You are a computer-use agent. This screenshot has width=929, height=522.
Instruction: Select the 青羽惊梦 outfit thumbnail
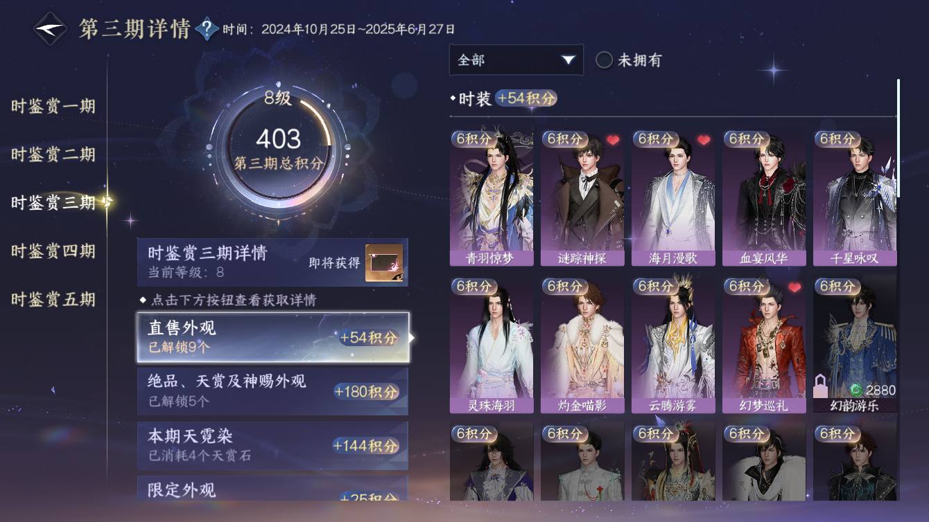492,197
